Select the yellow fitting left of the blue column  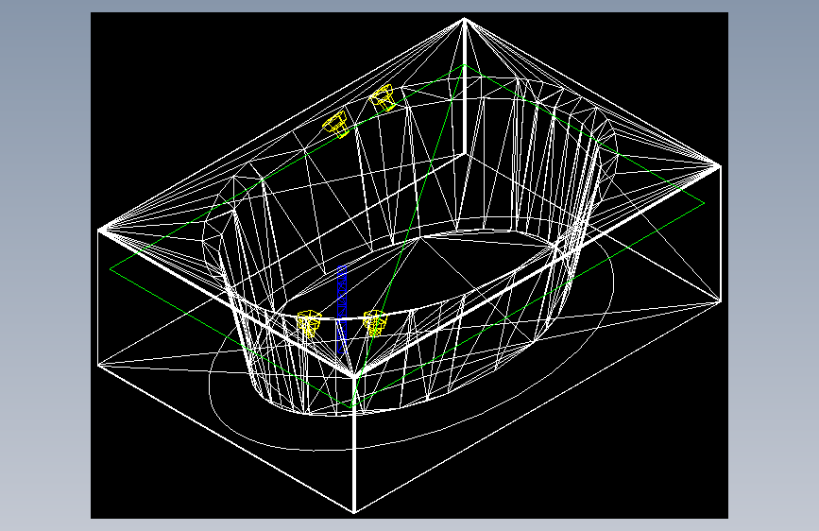coord(308,323)
